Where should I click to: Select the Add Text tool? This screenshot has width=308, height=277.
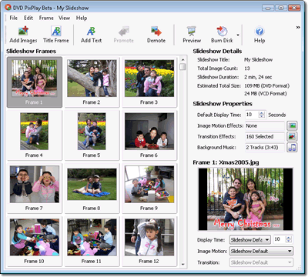pyautogui.click(x=91, y=35)
